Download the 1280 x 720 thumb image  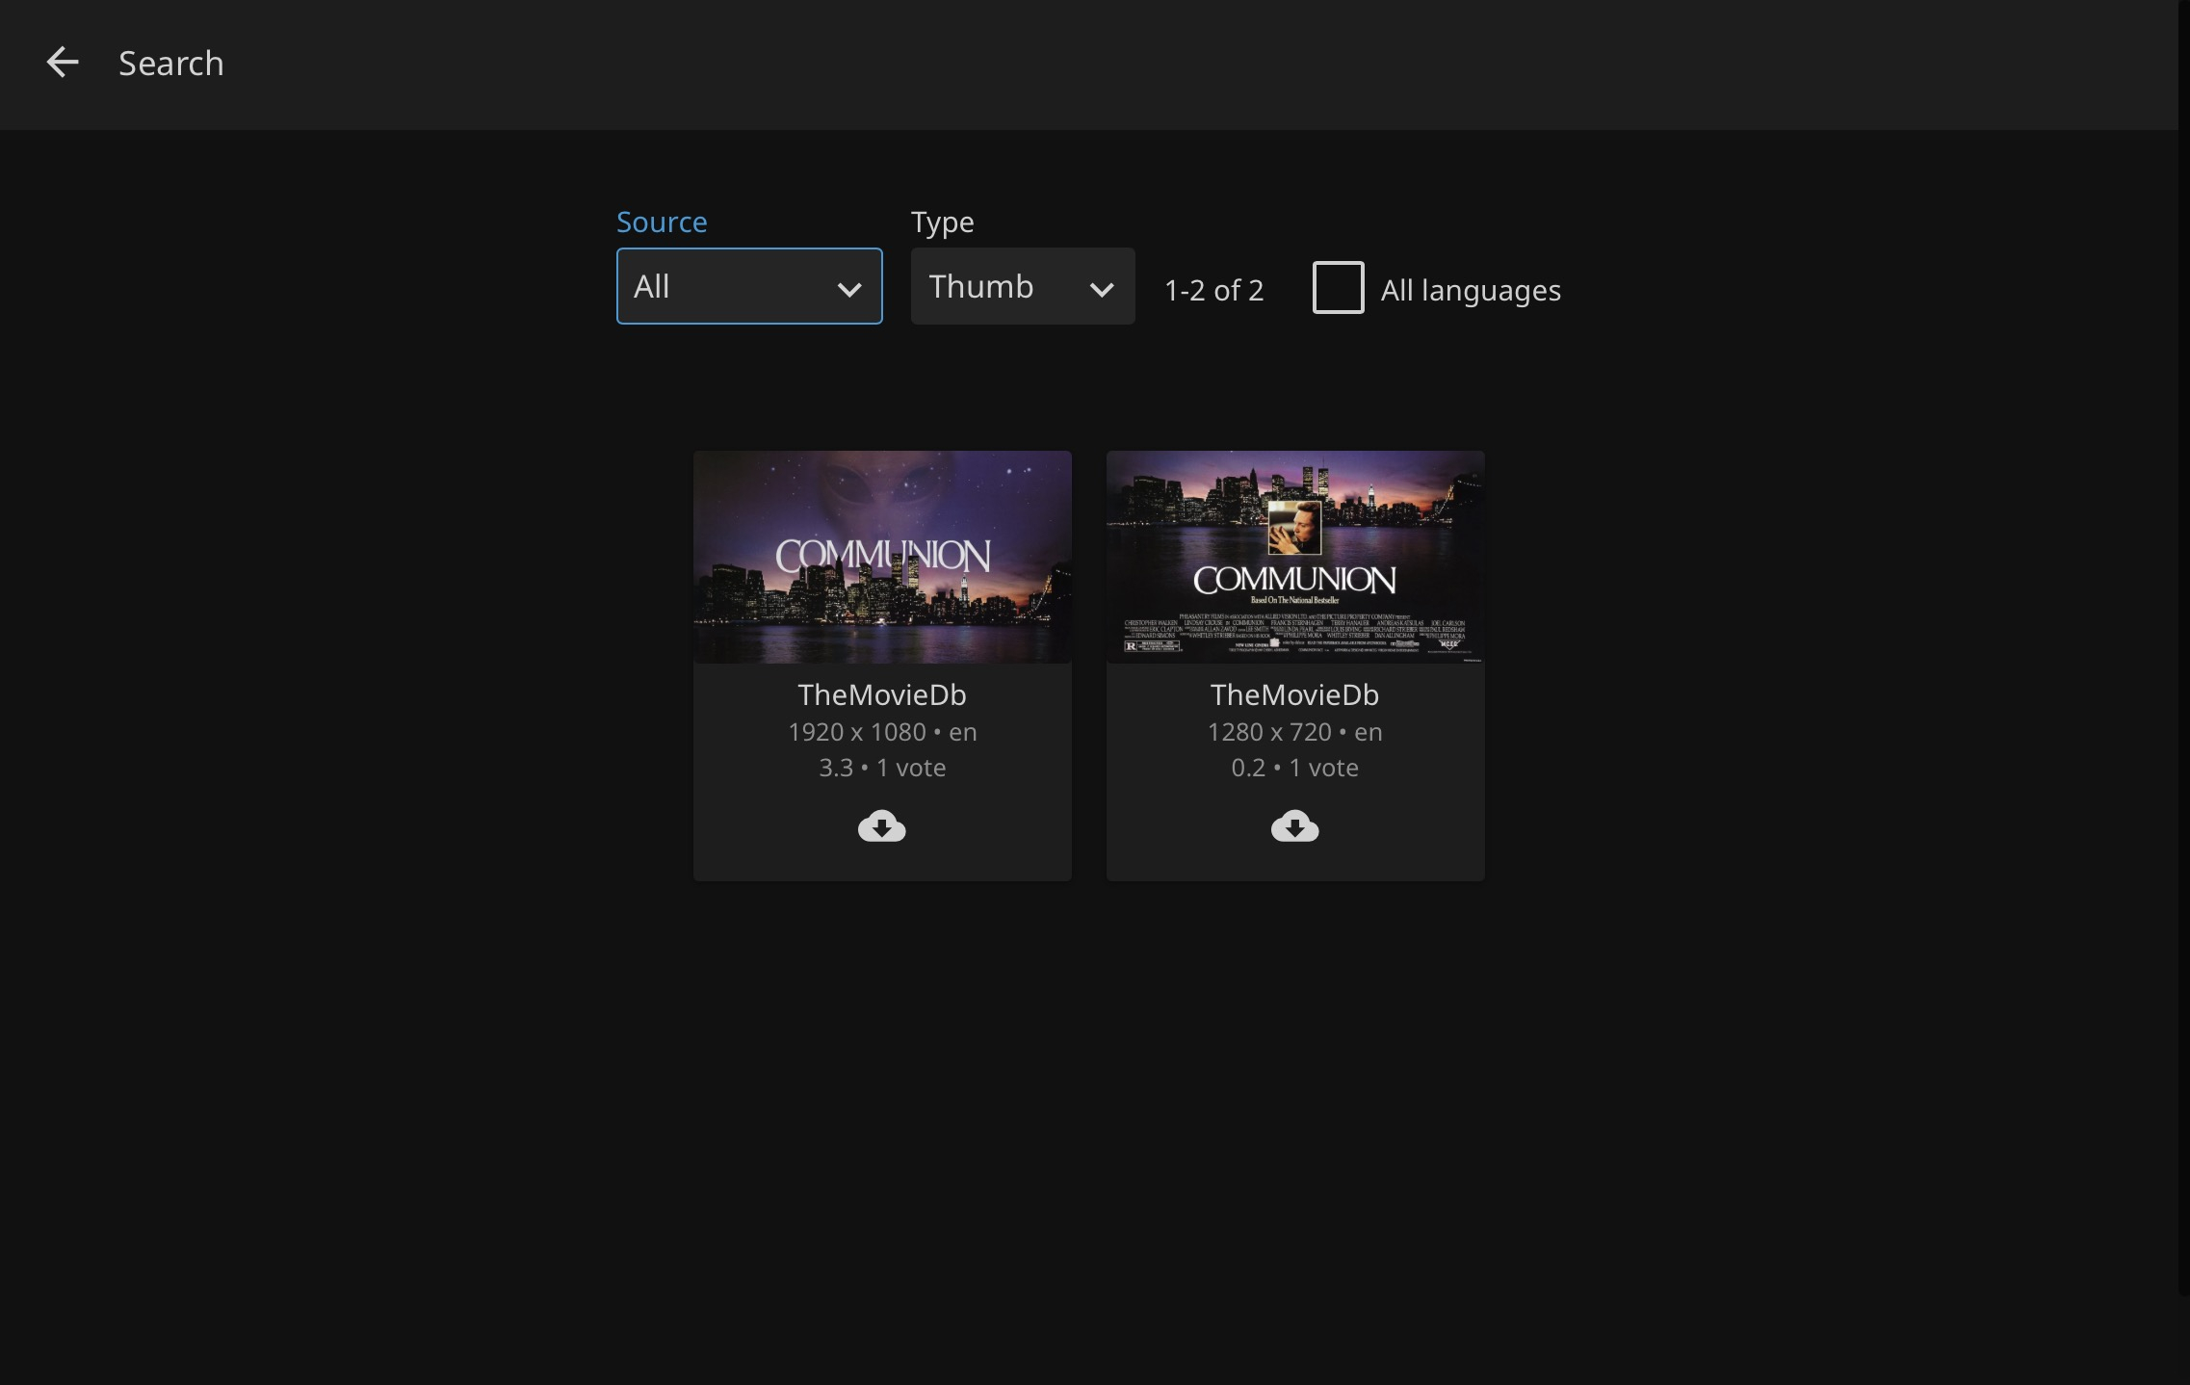click(1294, 826)
